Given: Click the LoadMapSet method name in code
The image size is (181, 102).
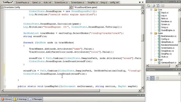Looking at the screenshot, I should (x=51, y=86).
